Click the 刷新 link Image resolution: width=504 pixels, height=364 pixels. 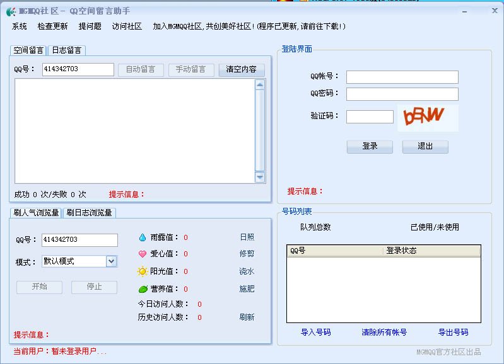tap(247, 317)
